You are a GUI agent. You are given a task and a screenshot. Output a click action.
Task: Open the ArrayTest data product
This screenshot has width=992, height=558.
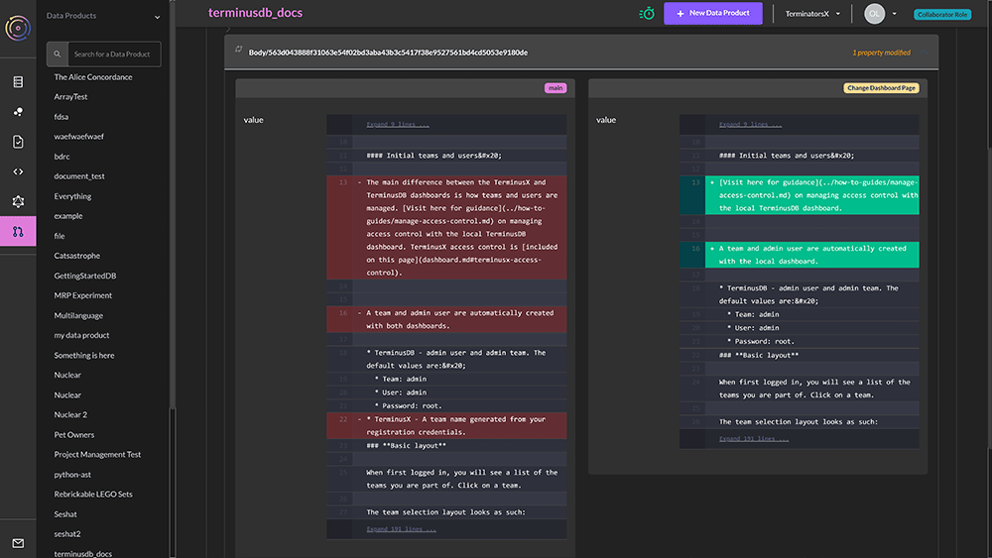point(70,97)
